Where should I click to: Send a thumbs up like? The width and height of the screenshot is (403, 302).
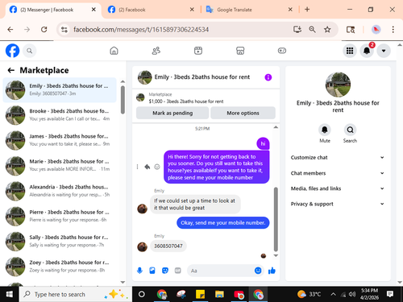point(272,271)
